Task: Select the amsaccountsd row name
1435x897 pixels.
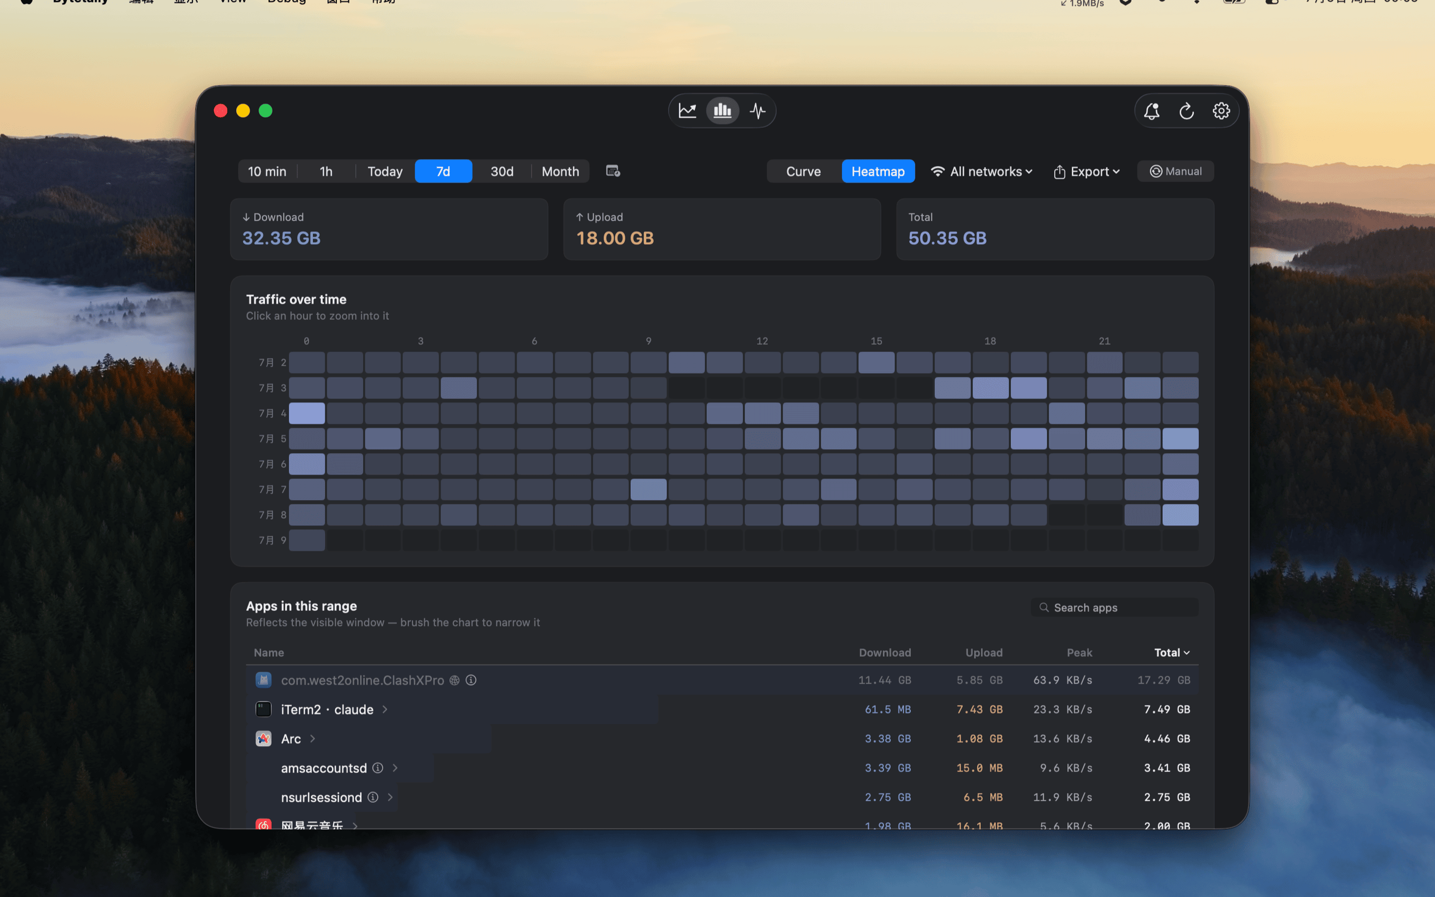Action: coord(324,767)
